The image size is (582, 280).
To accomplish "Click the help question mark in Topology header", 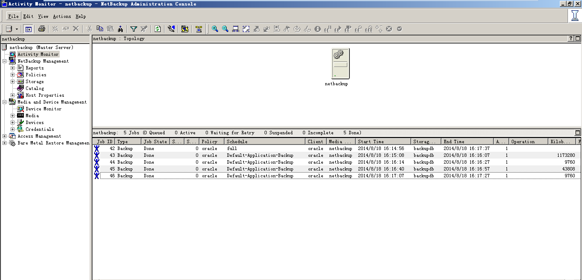I will click(571, 38).
